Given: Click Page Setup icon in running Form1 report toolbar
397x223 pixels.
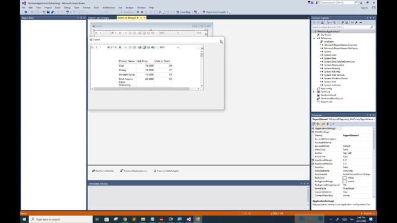Looking at the screenshot, I should click(148, 47).
